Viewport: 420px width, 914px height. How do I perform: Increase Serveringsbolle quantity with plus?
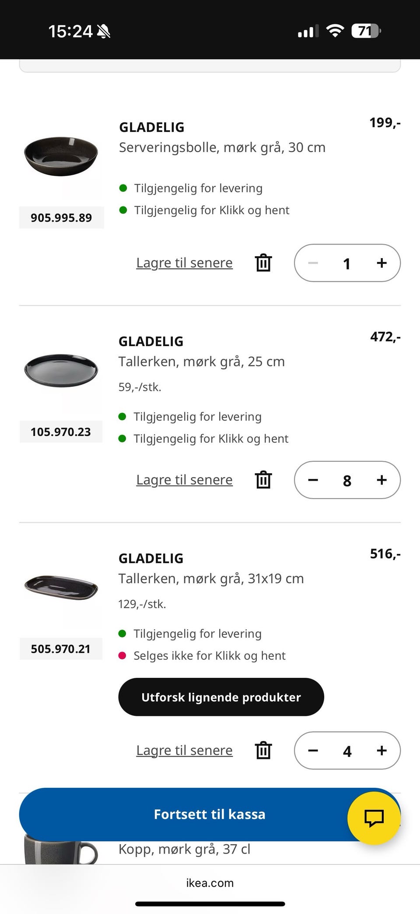tap(381, 263)
